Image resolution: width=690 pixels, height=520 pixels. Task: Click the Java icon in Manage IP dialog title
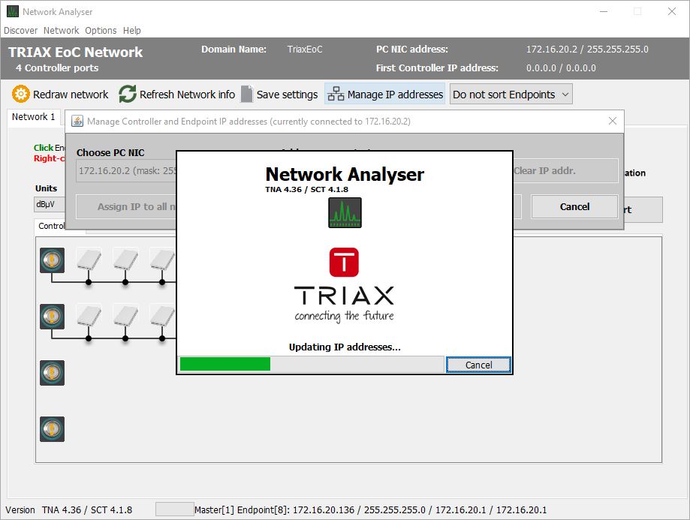[77, 121]
